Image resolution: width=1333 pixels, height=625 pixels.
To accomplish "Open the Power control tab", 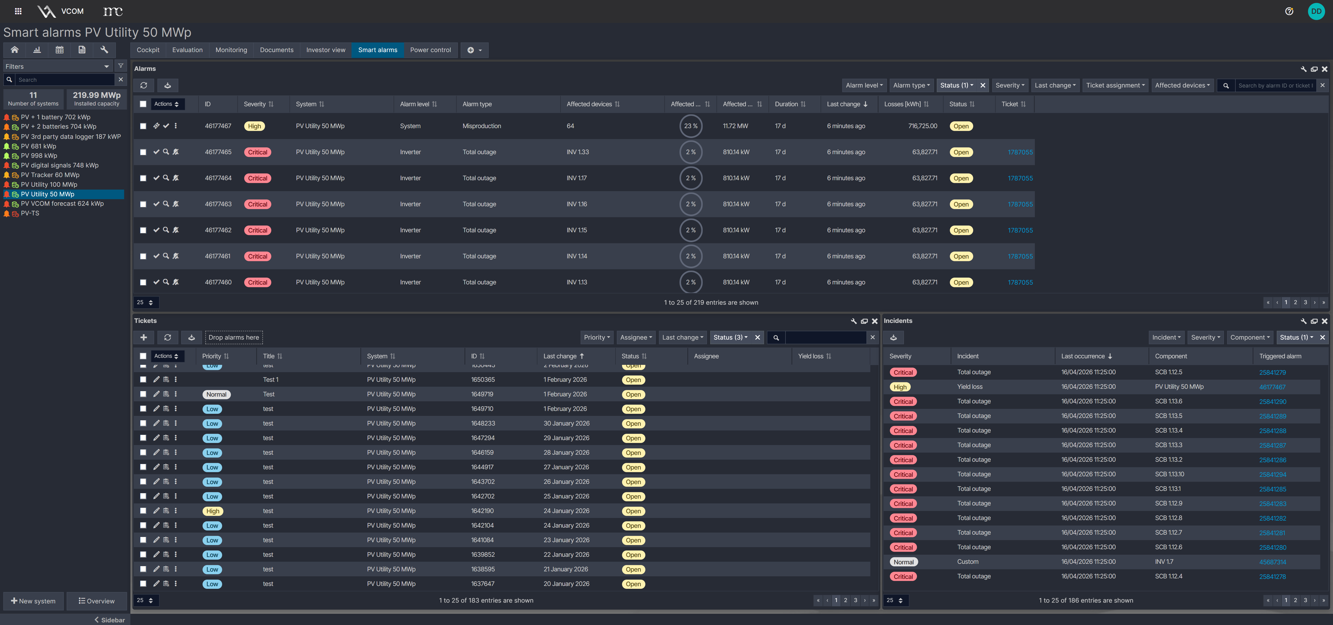I will [430, 50].
